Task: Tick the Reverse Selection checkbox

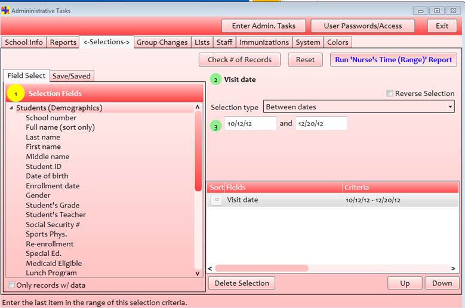Action: coord(390,93)
